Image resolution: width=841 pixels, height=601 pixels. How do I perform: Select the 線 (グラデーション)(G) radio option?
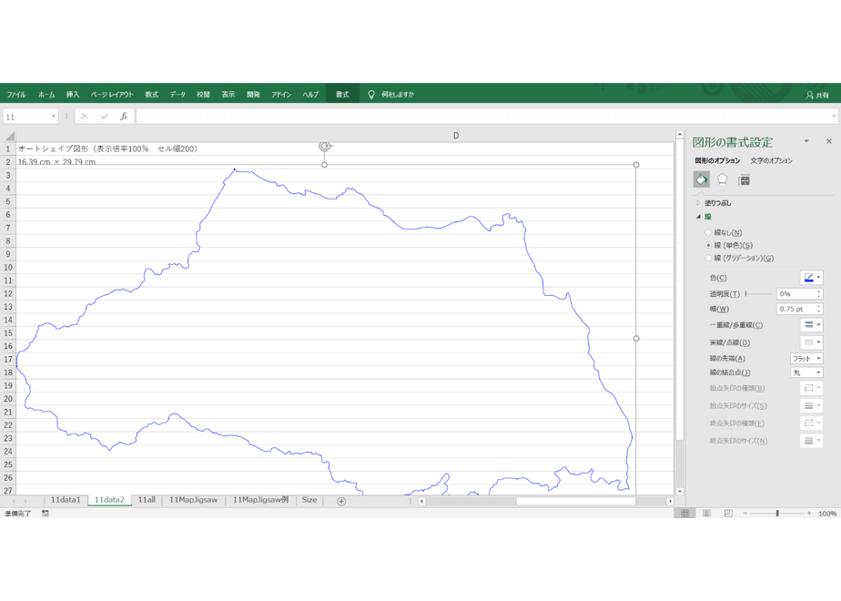click(708, 258)
